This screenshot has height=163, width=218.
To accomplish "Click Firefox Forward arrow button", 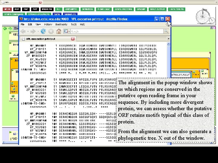I will [33, 31].
